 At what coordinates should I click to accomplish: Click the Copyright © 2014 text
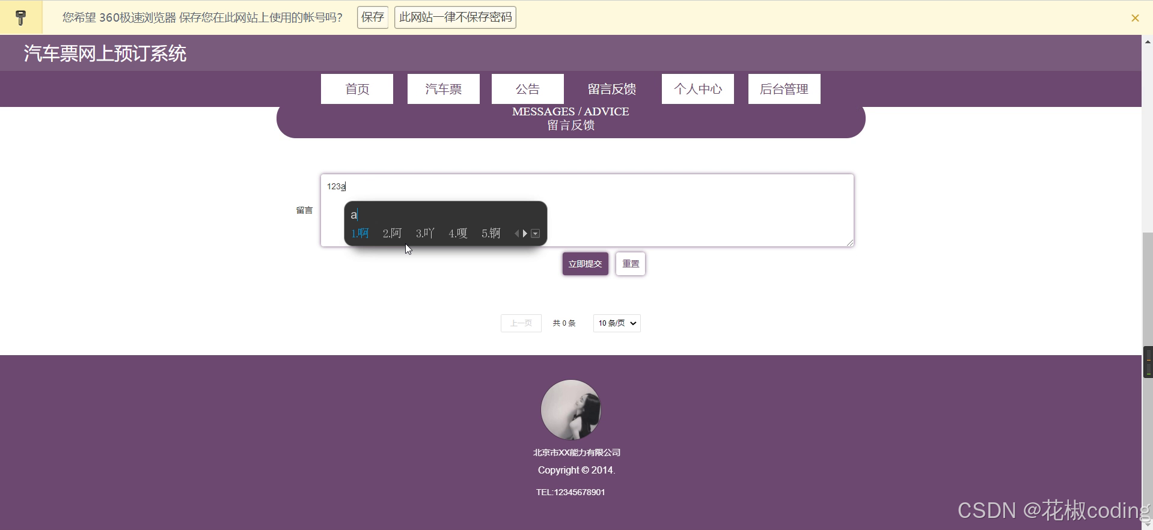pos(576,470)
